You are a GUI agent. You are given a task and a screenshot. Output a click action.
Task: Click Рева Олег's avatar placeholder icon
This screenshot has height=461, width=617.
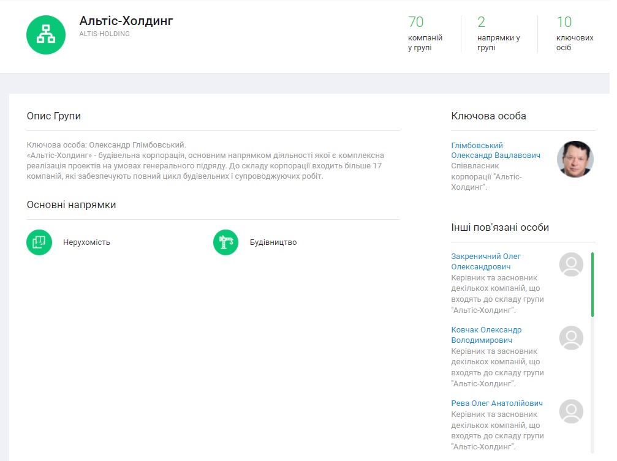[x=571, y=411]
